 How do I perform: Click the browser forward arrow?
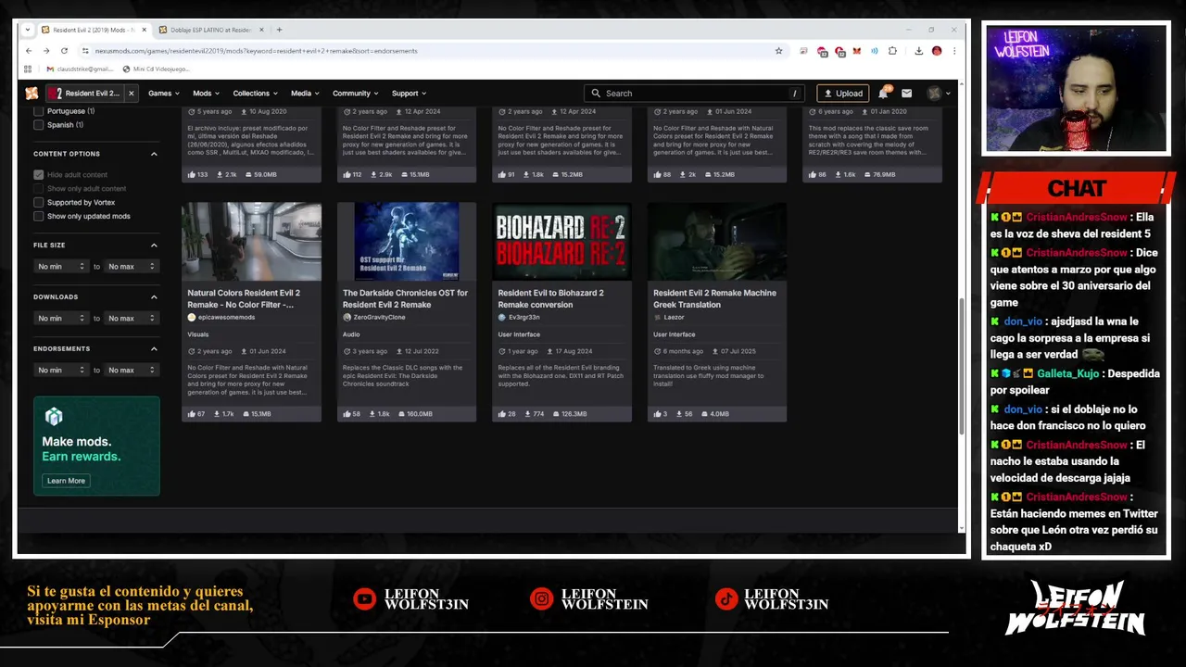46,51
